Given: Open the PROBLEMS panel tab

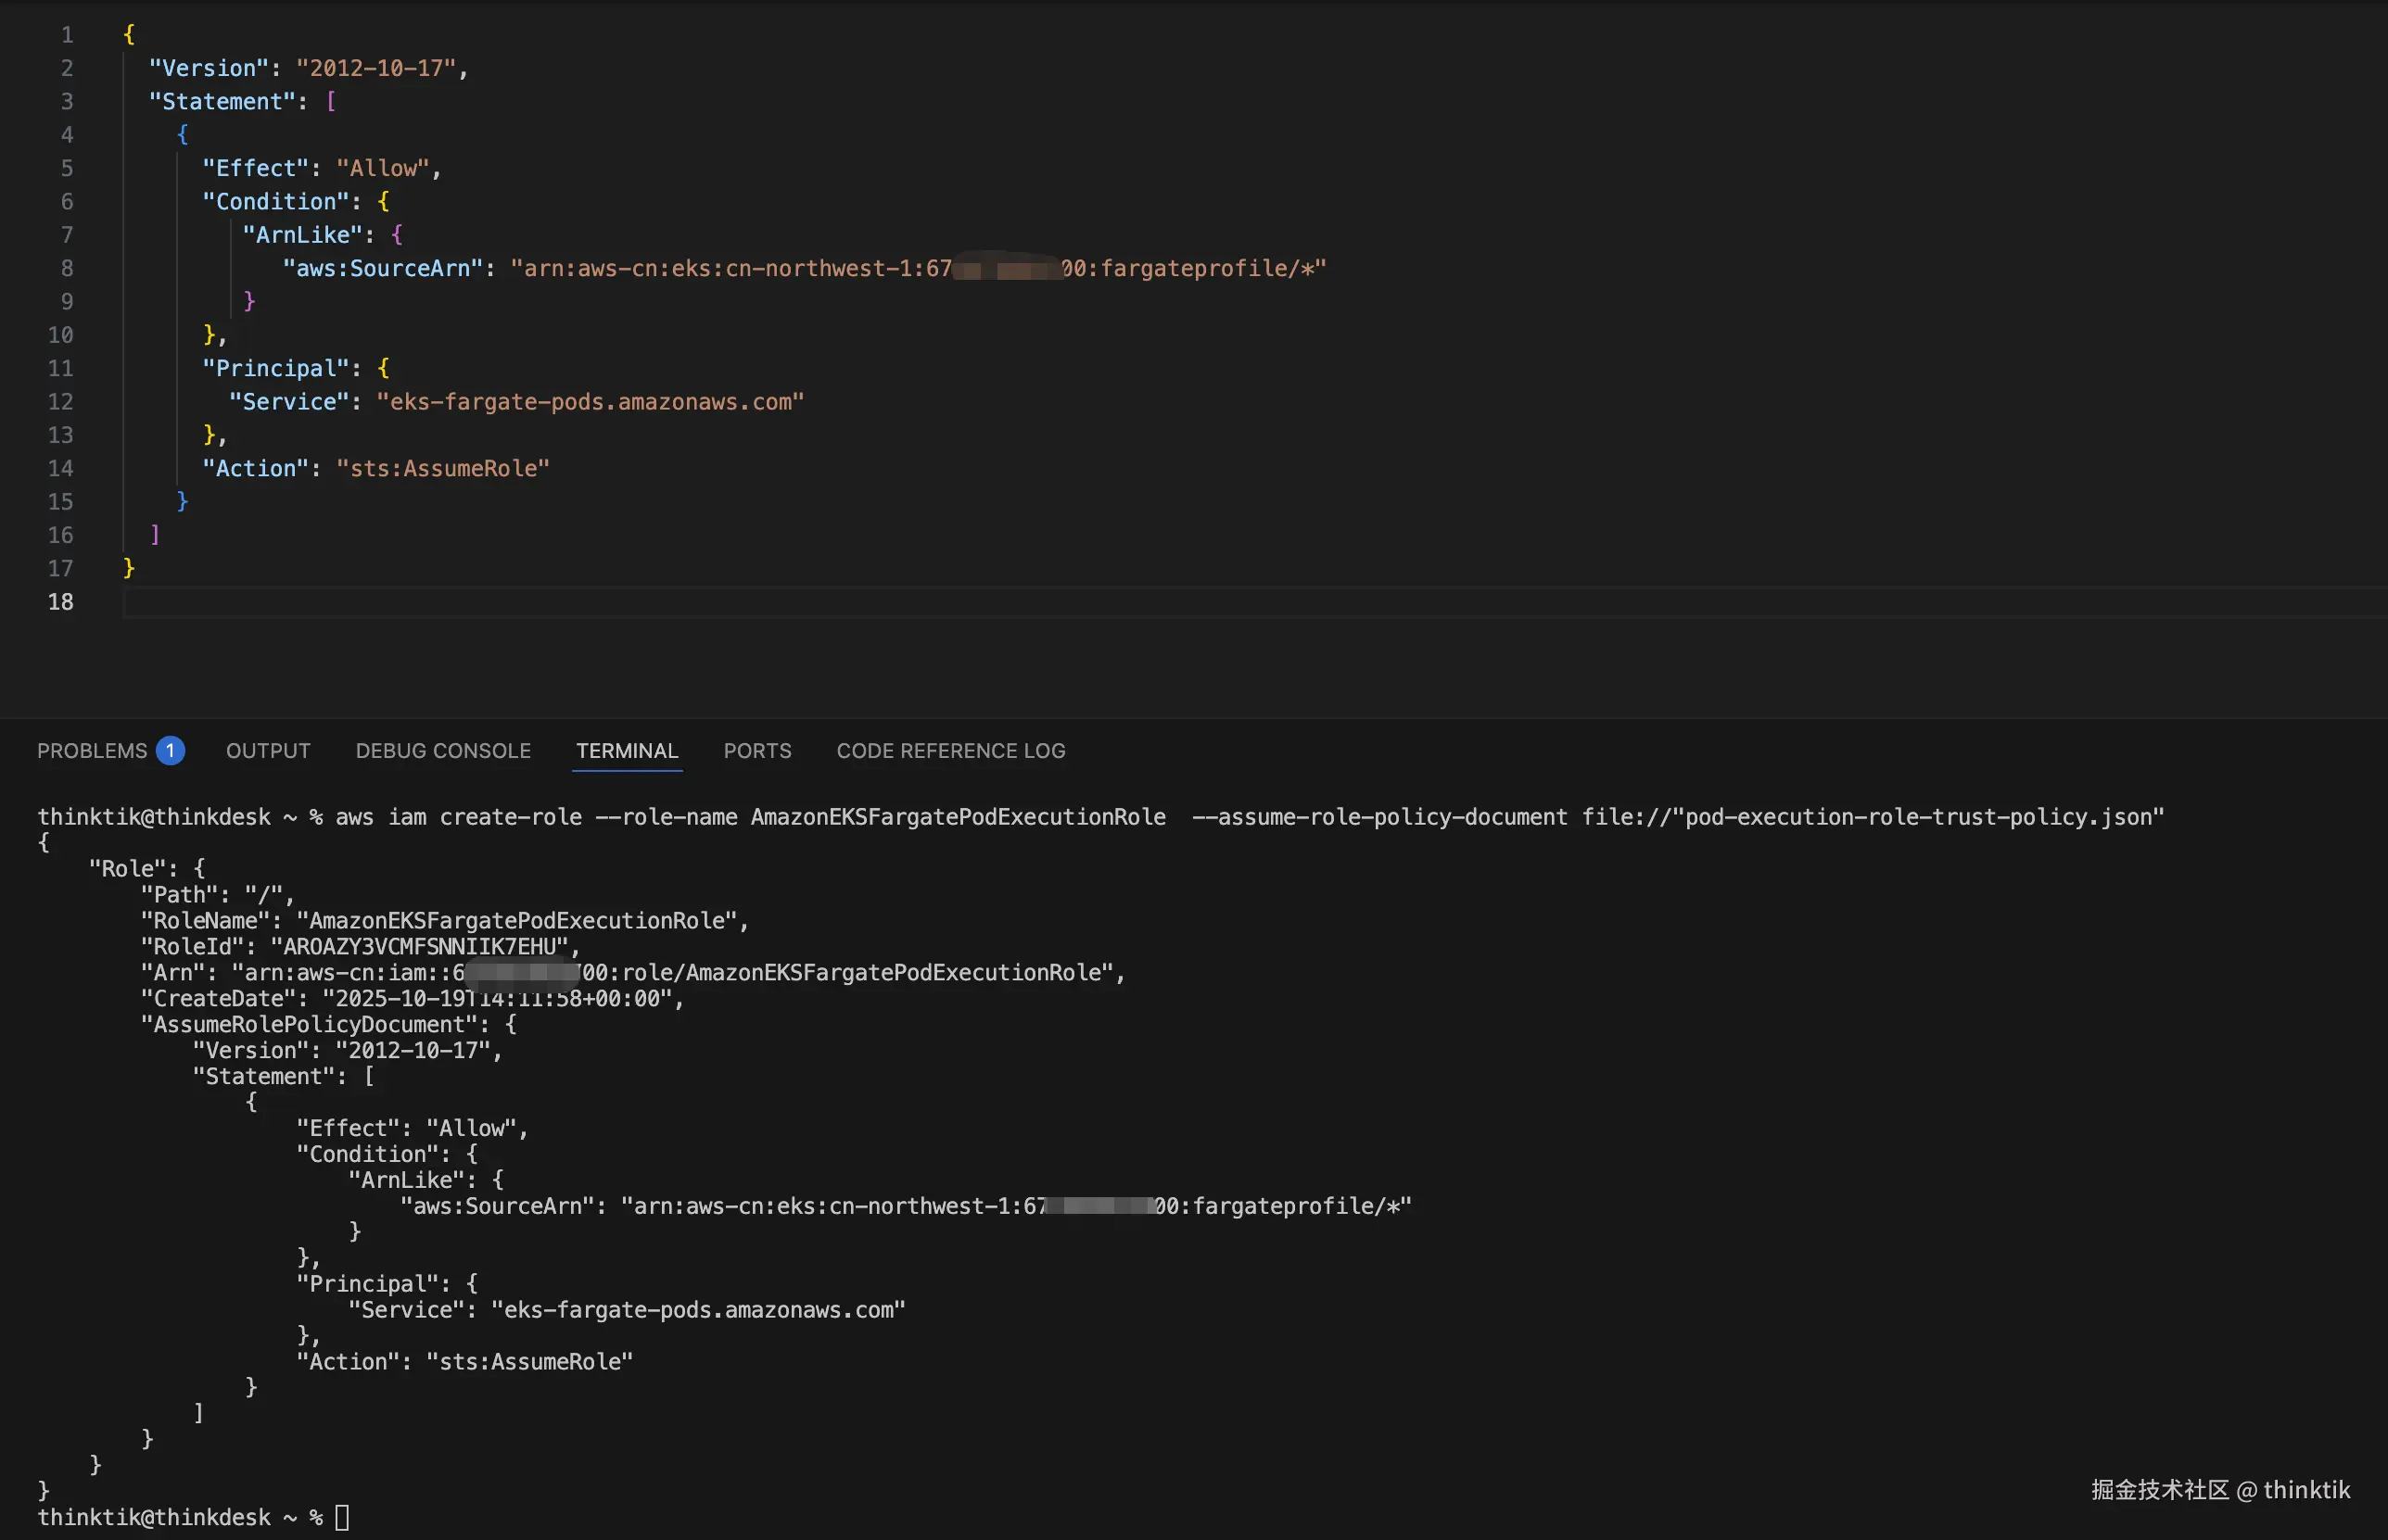Looking at the screenshot, I should coord(92,750).
